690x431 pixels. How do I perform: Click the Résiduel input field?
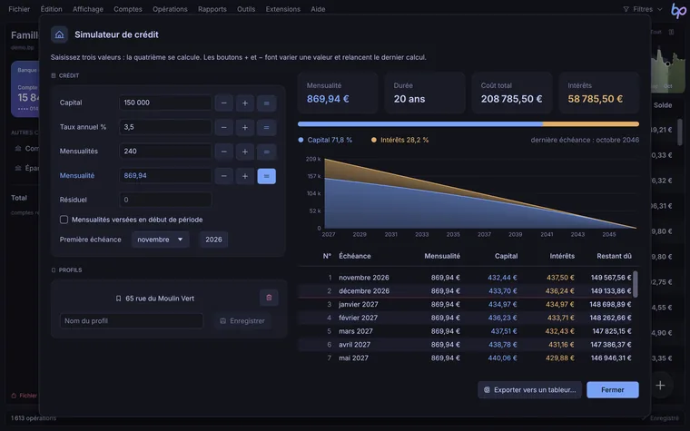coord(165,200)
